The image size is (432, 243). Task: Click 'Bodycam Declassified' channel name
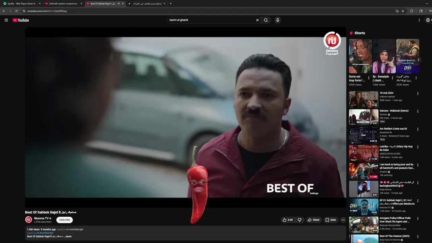pos(390,225)
